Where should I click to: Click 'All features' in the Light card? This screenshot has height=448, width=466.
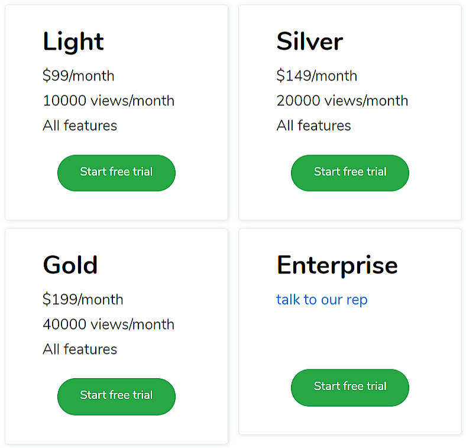tap(80, 125)
